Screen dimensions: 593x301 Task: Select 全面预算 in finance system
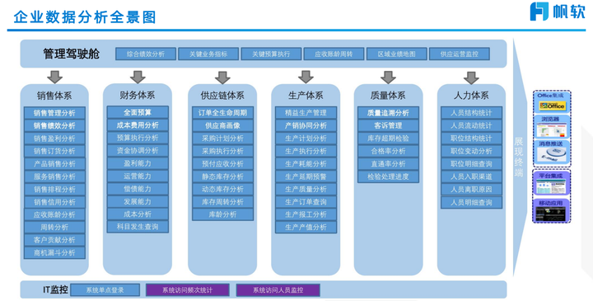[138, 112]
